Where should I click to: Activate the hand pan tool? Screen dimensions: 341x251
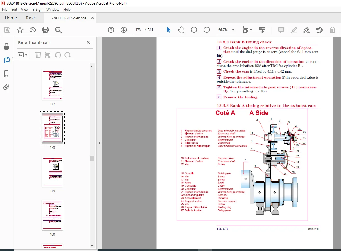tap(181, 30)
